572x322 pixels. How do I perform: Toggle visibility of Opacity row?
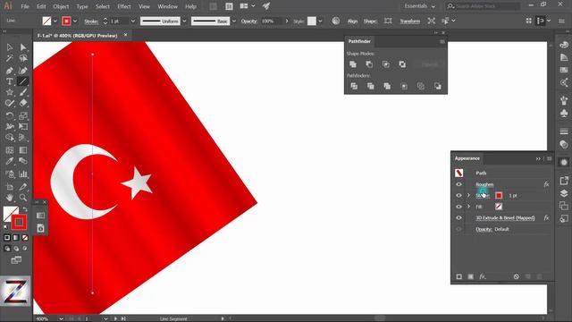[x=458, y=229]
